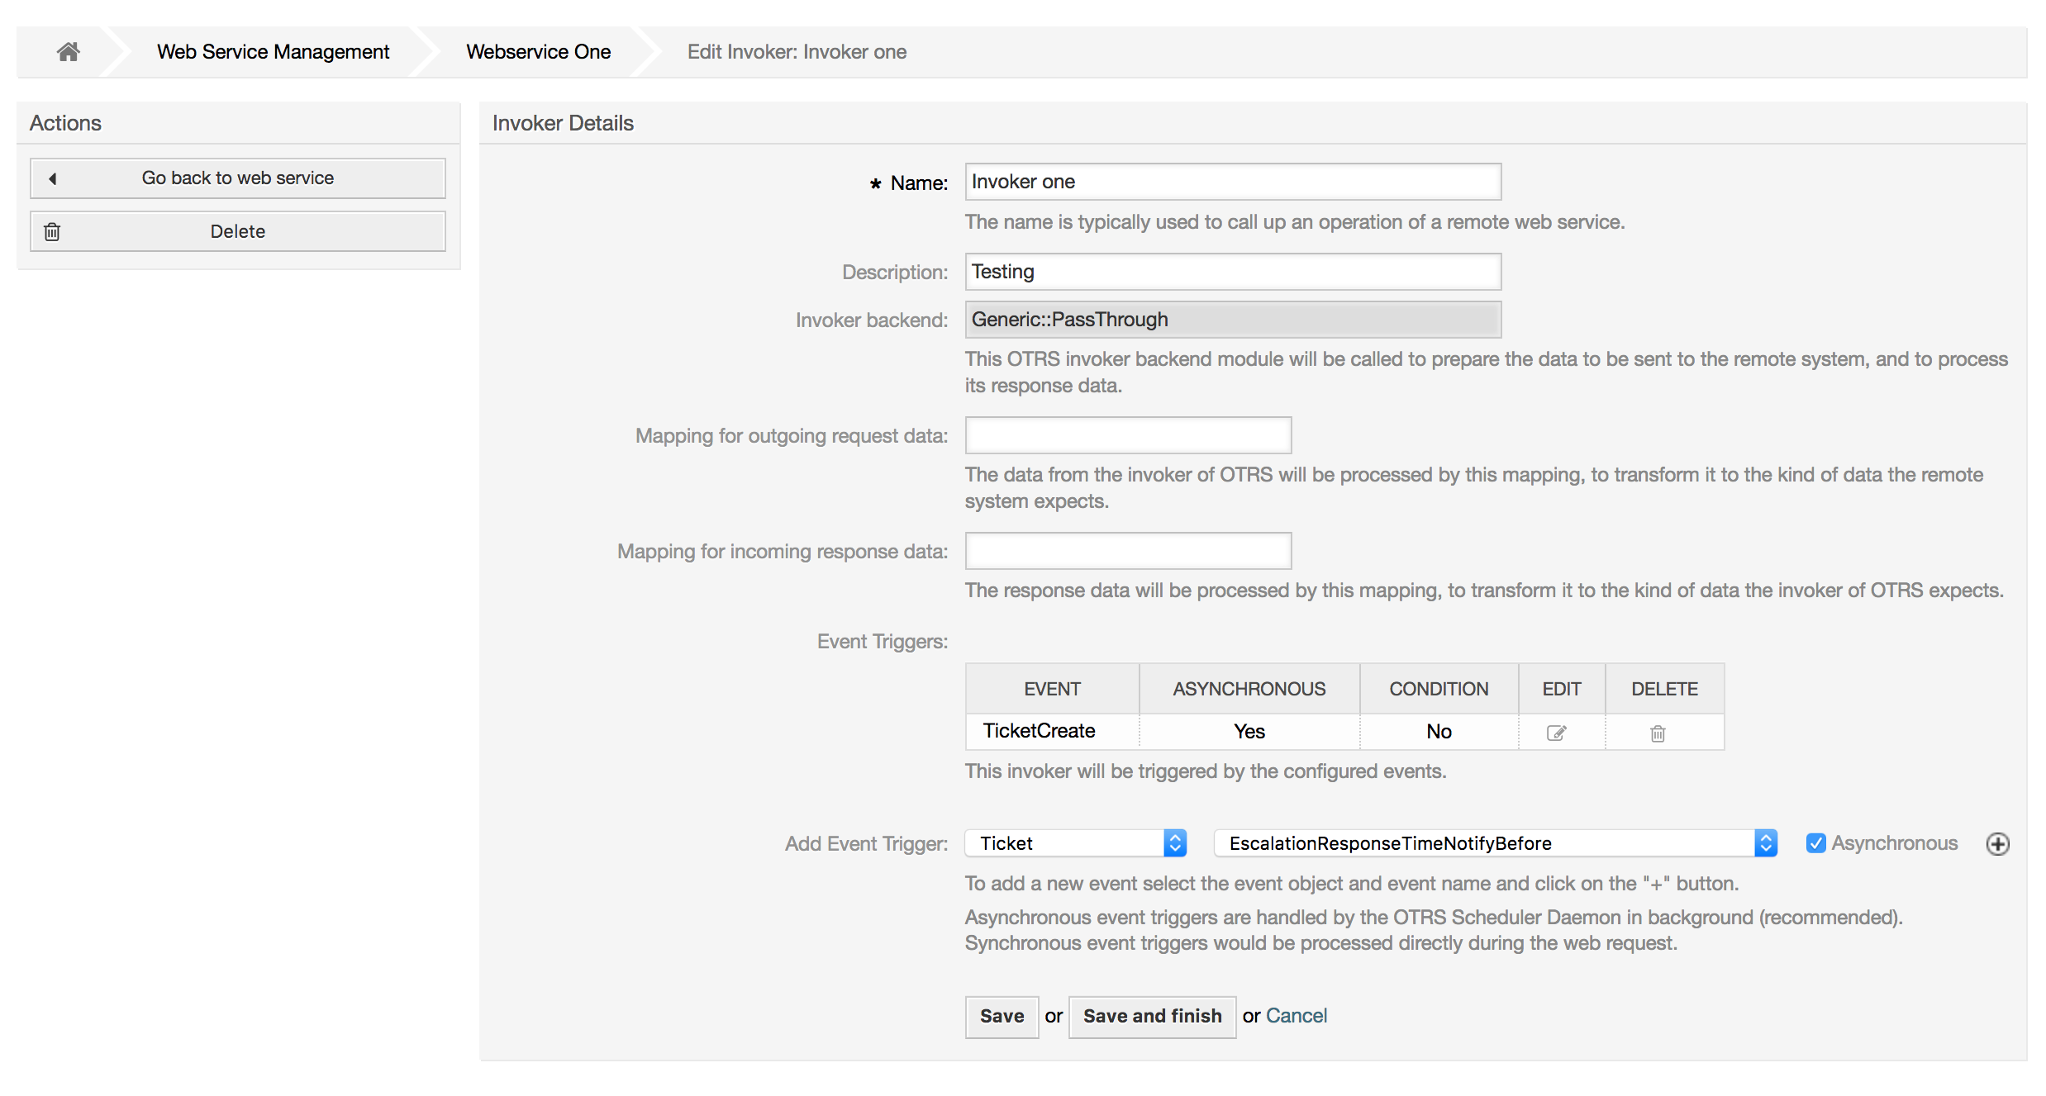Click the Go back to web service arrow icon
The height and width of the screenshot is (1096, 2046).
[51, 178]
